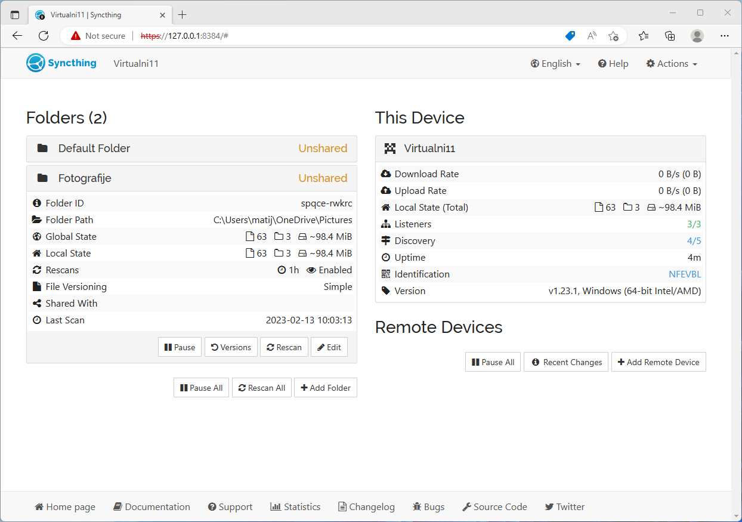Pause the Fotografije folder

pos(180,347)
